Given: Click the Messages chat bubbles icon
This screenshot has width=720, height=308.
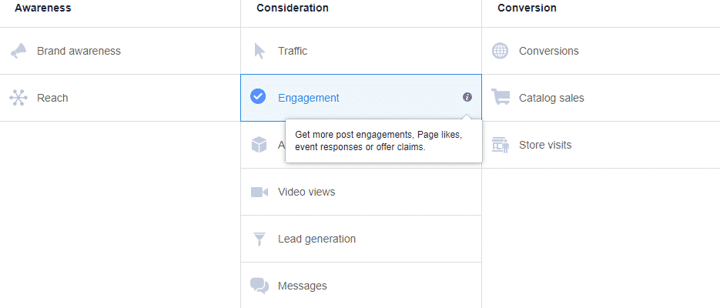Looking at the screenshot, I should pyautogui.click(x=260, y=286).
